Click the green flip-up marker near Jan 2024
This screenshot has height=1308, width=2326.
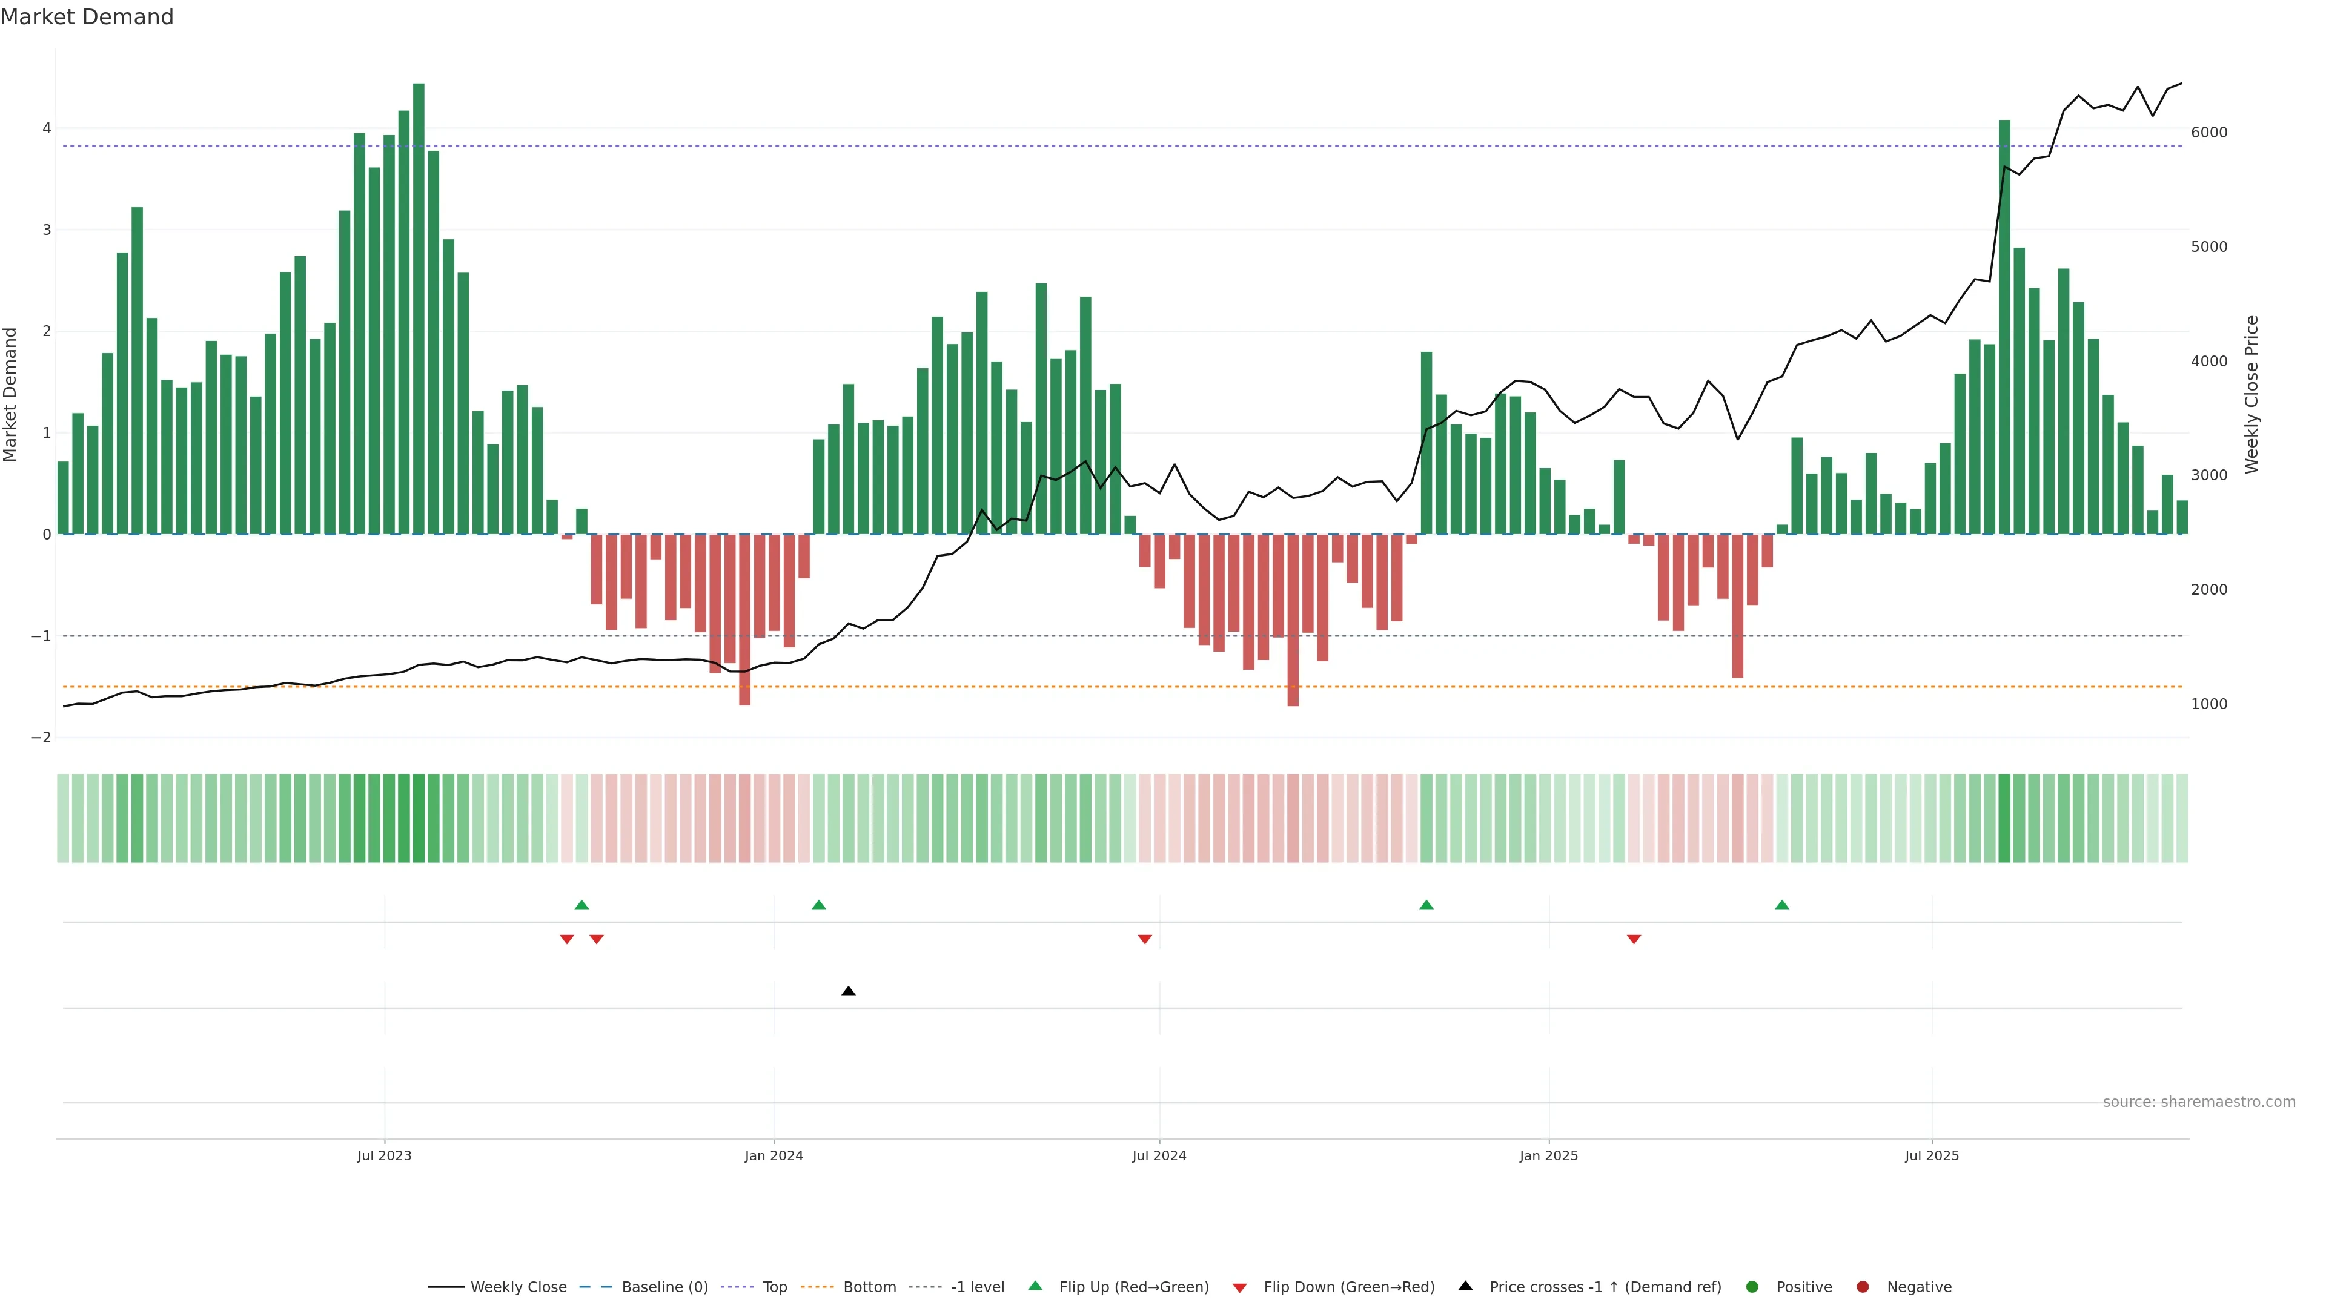click(818, 905)
